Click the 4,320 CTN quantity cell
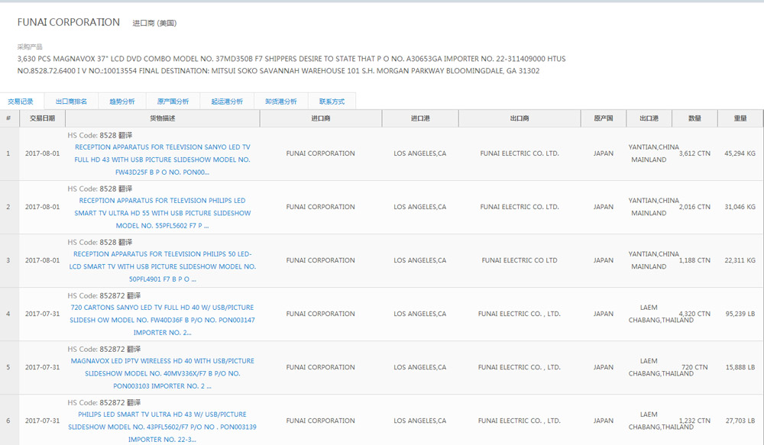This screenshot has height=445, width=764. point(694,314)
